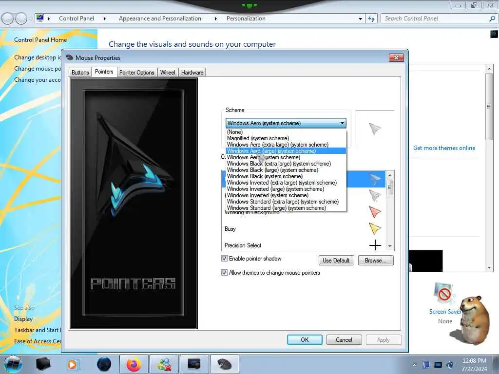The width and height of the screenshot is (499, 374).
Task: Launch Firefox from the taskbar
Action: click(x=134, y=364)
